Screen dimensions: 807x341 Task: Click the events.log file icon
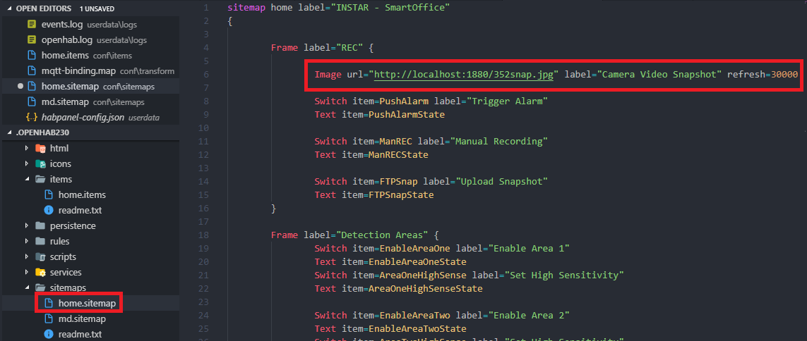tap(32, 25)
